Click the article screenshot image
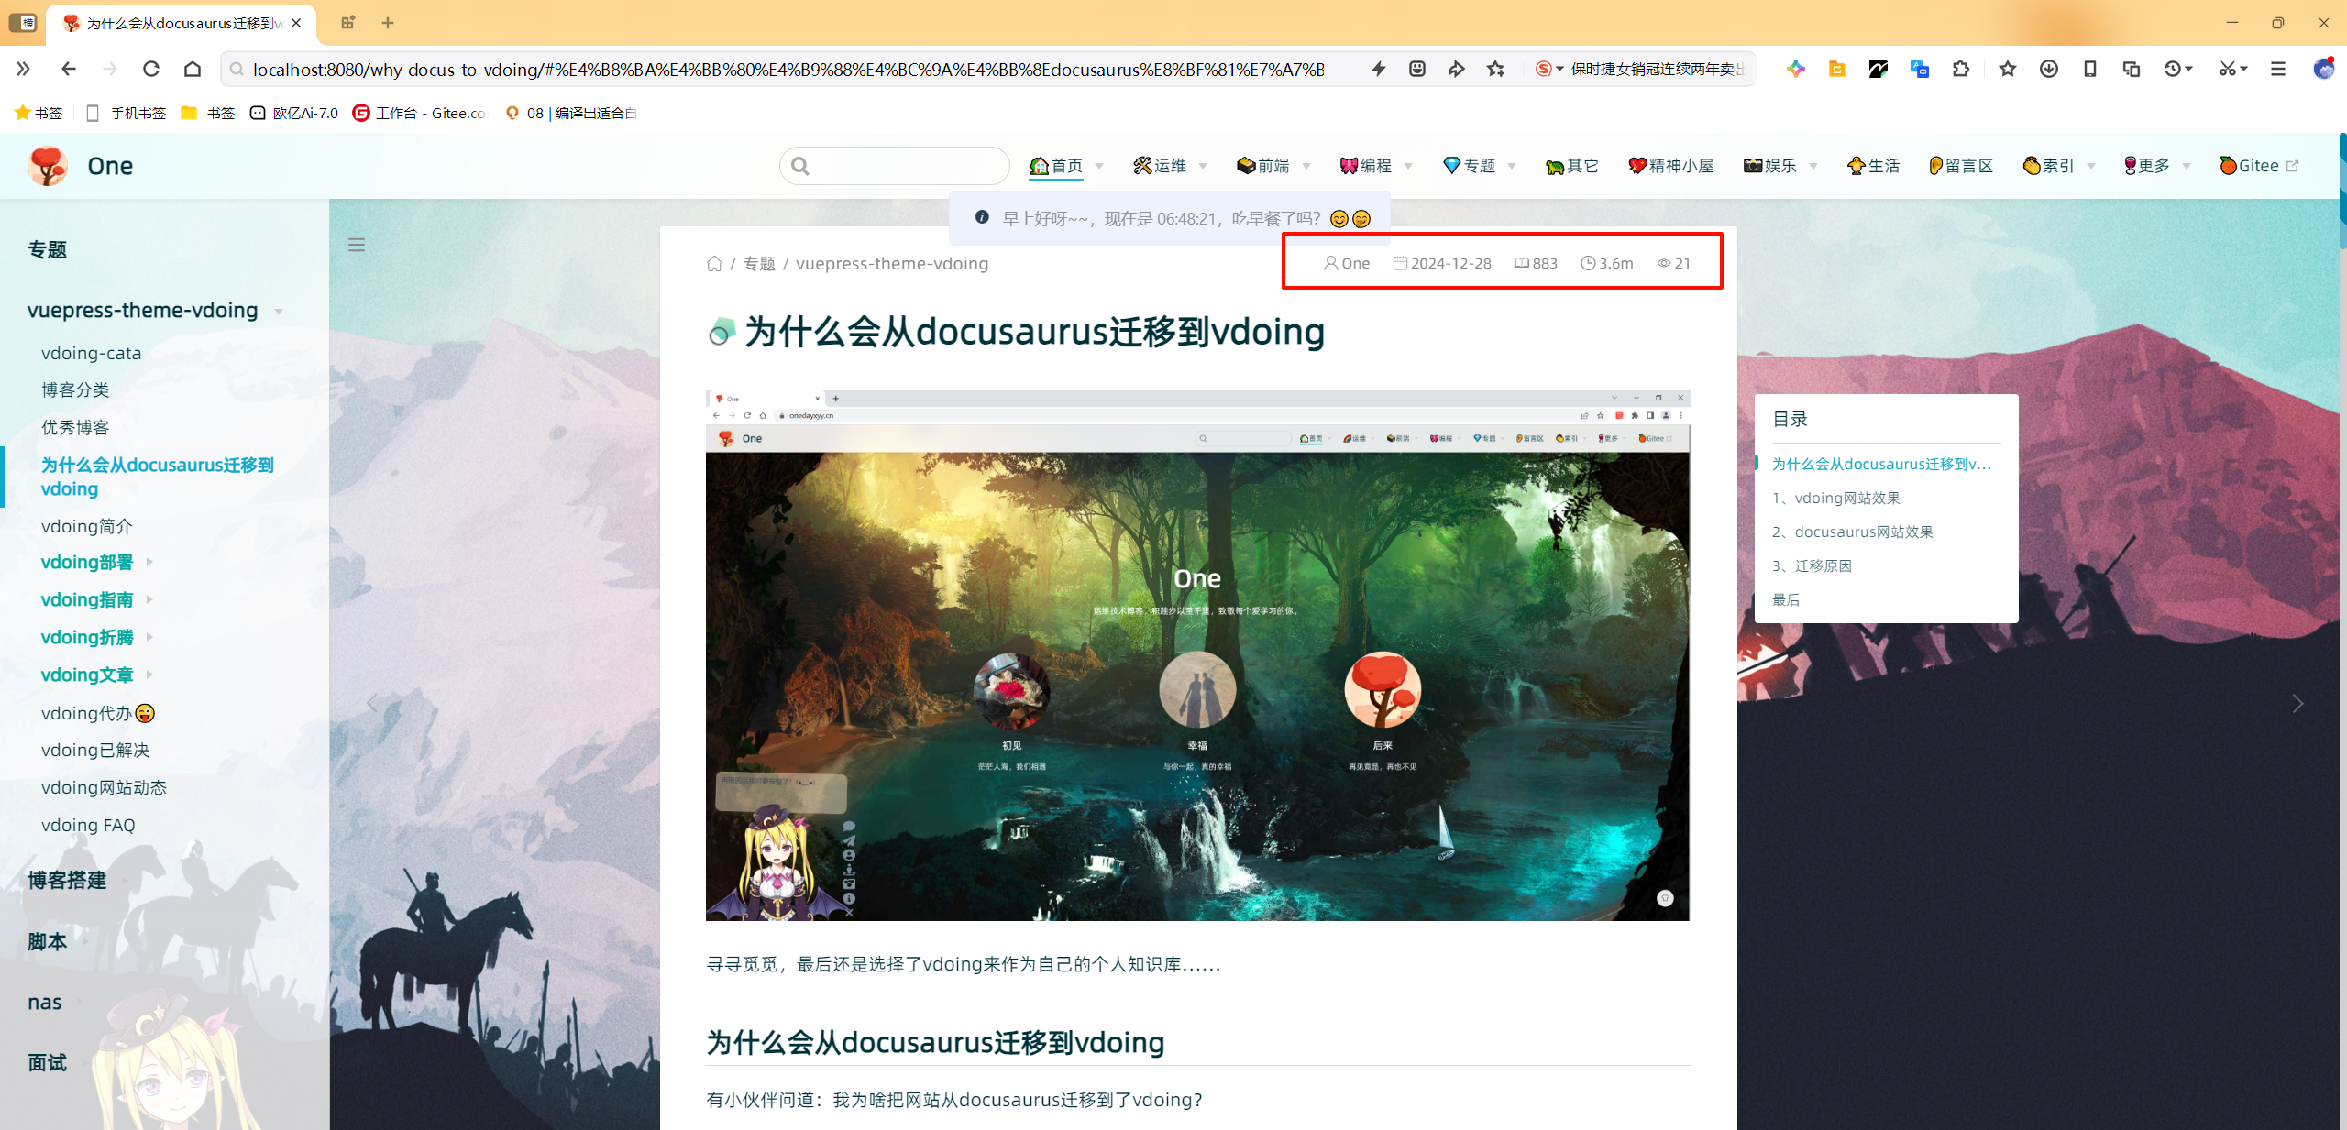2347x1130 pixels. pos(1198,655)
